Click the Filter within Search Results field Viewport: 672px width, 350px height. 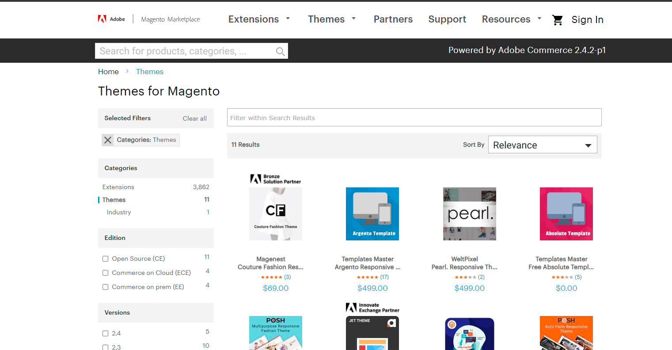414,118
